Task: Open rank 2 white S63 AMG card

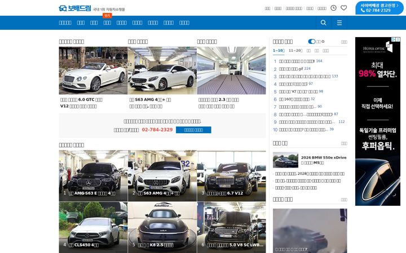Action: pos(162,175)
